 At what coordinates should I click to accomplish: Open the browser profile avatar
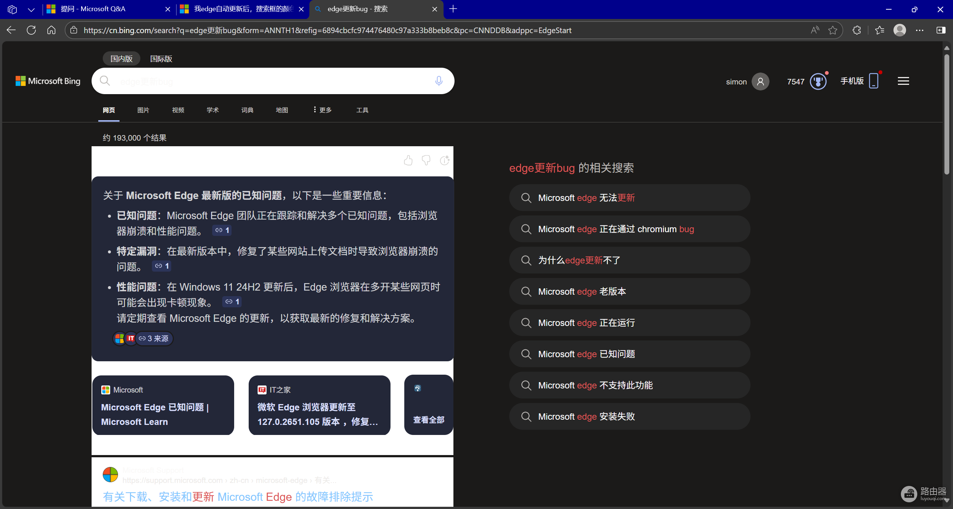coord(900,30)
